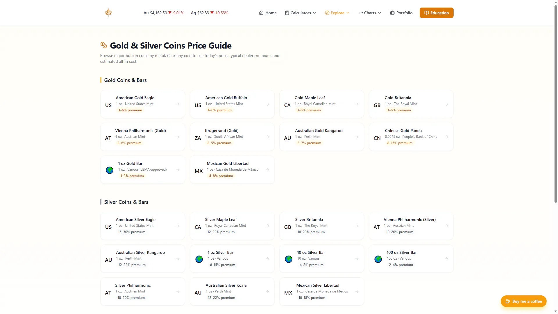Click the 3–7% premium badge on Gold Kangaroo

[x=309, y=143]
